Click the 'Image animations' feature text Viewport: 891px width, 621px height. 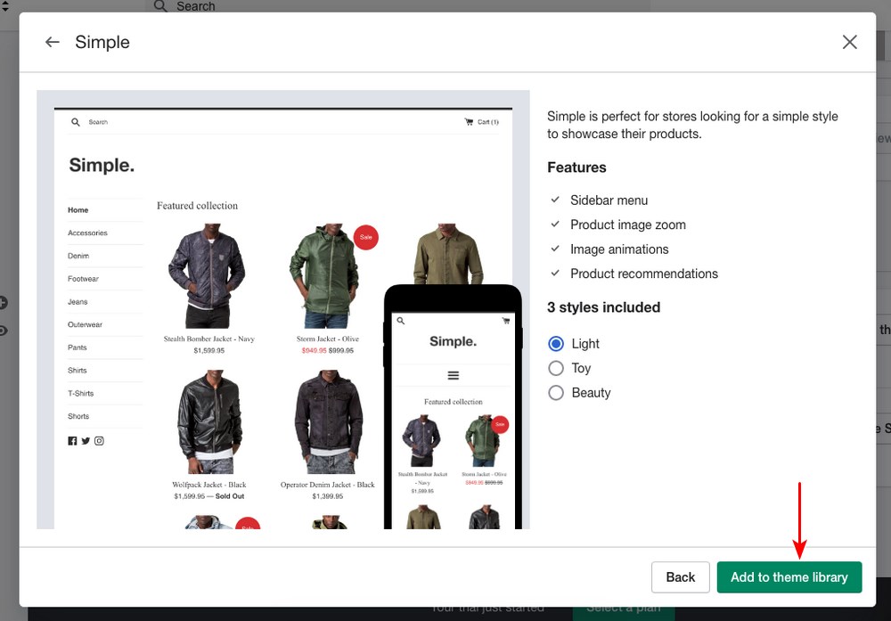click(619, 249)
